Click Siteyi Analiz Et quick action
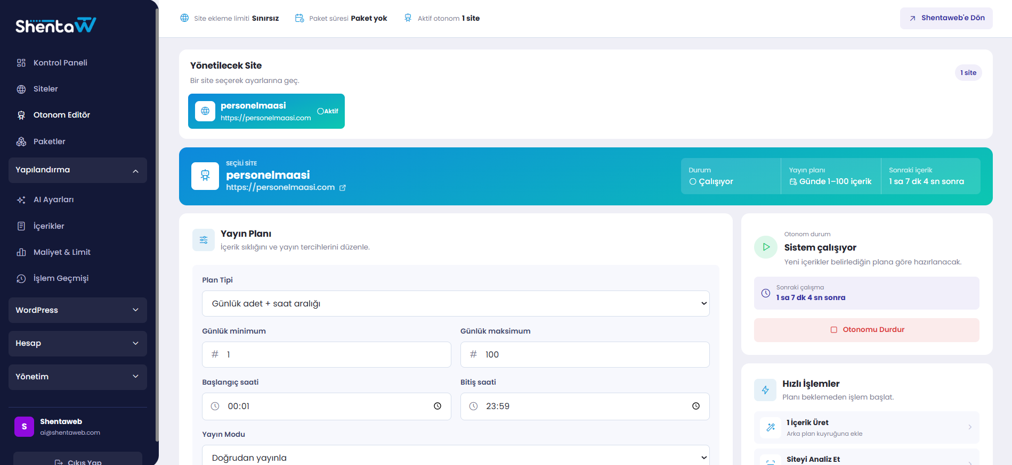 (x=867, y=458)
